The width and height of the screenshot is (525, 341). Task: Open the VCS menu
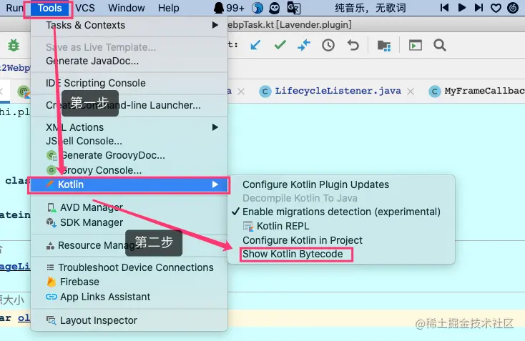click(x=85, y=8)
